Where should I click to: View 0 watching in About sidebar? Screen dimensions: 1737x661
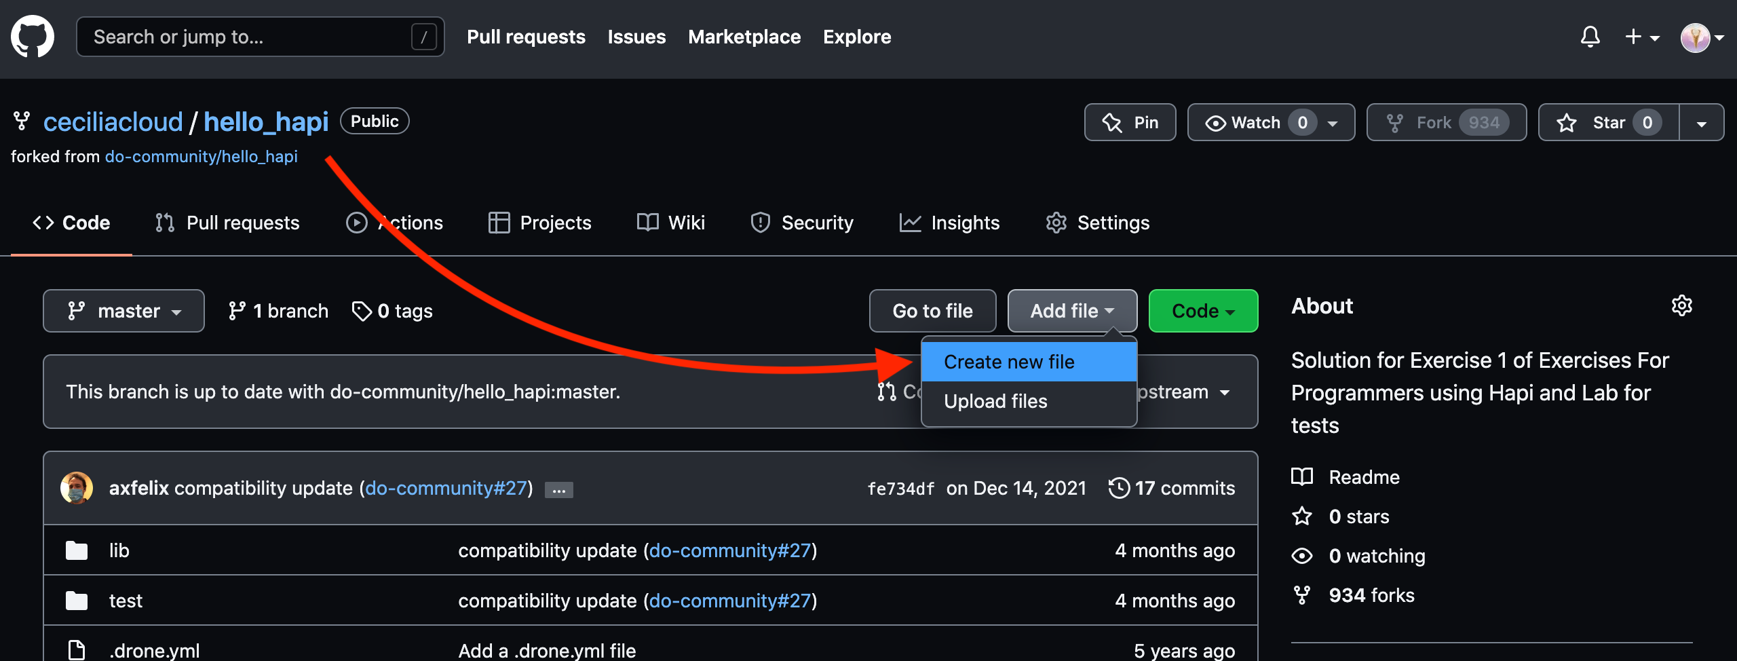(1358, 556)
